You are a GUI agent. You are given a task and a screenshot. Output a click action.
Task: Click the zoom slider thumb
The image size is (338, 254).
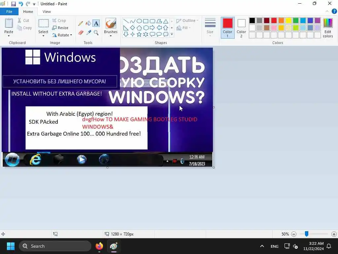307,234
